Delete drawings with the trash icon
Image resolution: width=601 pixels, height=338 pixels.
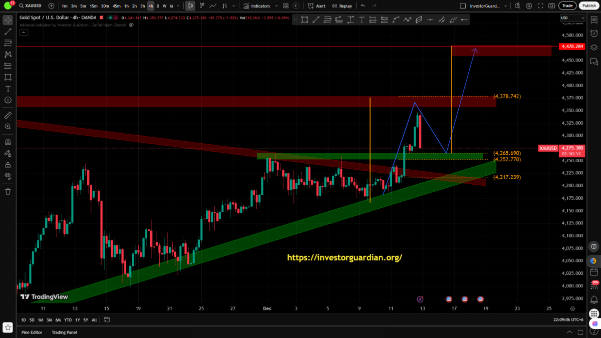(8, 191)
